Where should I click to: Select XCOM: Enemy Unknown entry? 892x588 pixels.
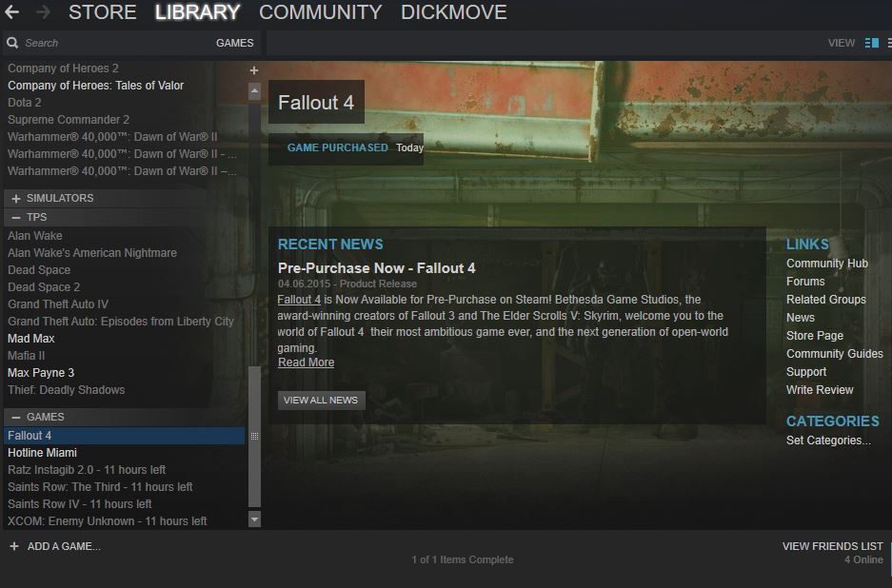107,520
